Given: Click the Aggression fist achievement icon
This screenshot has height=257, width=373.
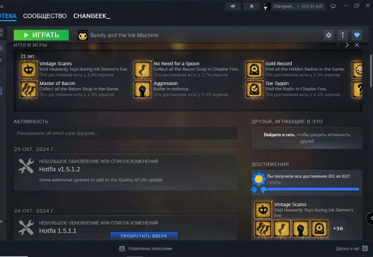Looking at the screenshot, I should pos(142,89).
